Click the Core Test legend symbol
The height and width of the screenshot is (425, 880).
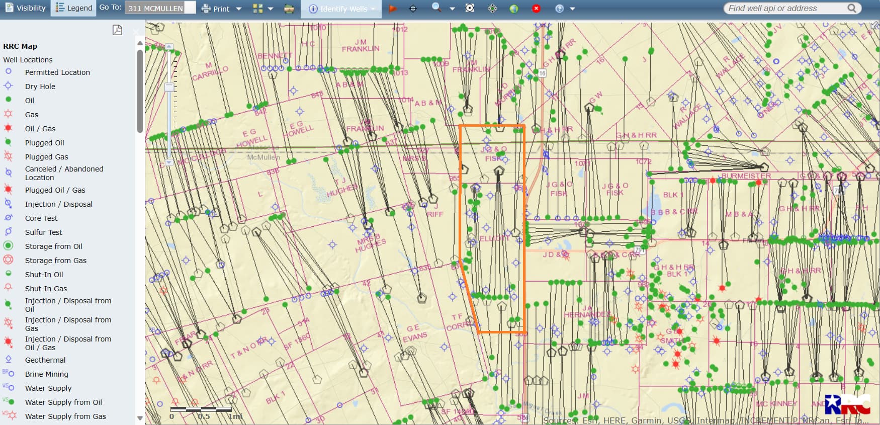point(8,217)
